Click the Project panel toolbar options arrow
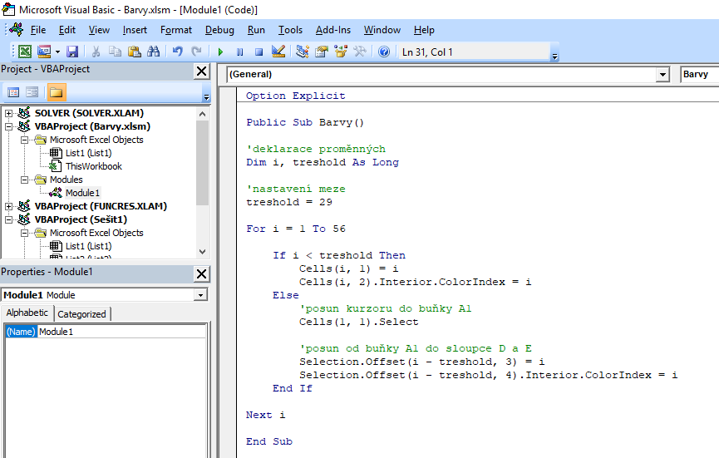Viewport: 719px width, 458px height. click(206, 97)
